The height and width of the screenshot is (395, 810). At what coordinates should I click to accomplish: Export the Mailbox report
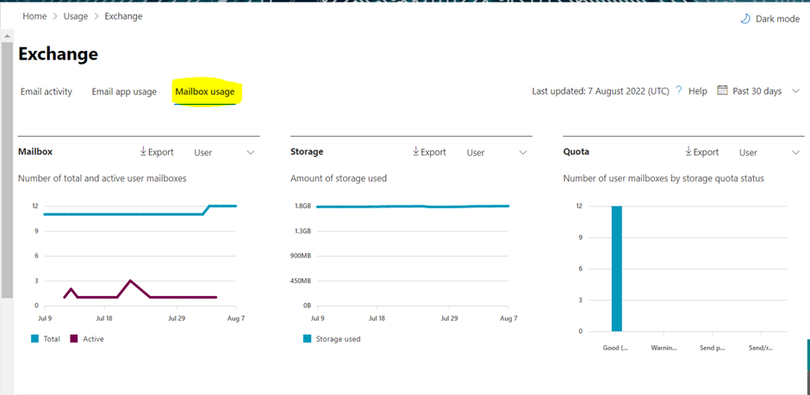(157, 152)
